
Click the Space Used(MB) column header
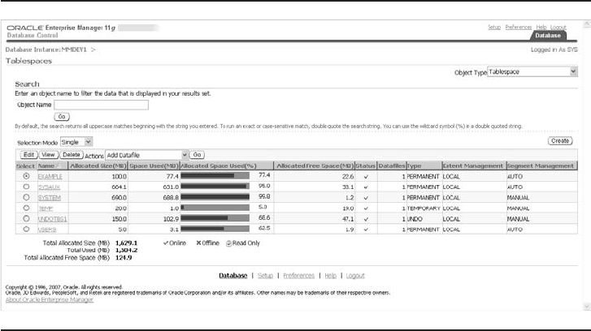point(154,165)
